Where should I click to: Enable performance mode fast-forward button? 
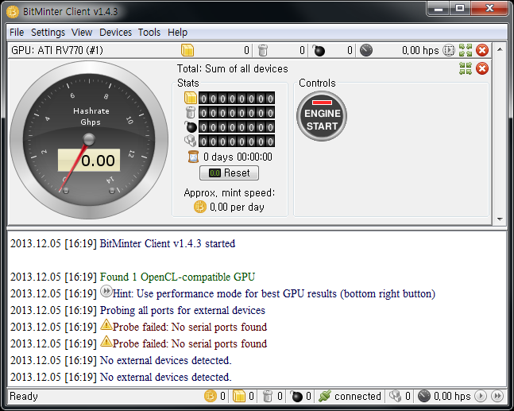click(497, 396)
